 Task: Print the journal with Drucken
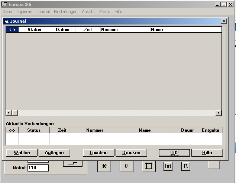click(131, 153)
